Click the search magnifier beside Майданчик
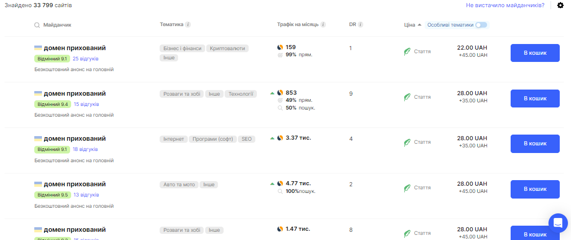The width and height of the screenshot is (571, 240). pos(37,25)
